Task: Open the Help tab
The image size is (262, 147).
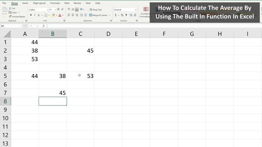Action: pos(97,3)
